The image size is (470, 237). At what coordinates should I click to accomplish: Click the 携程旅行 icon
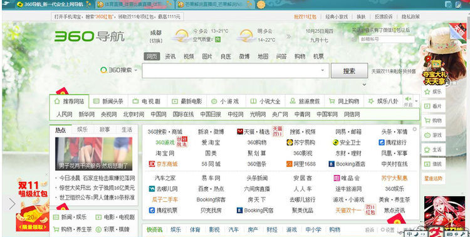[x=382, y=142]
